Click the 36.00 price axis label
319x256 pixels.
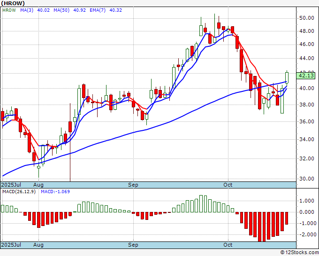307,121
